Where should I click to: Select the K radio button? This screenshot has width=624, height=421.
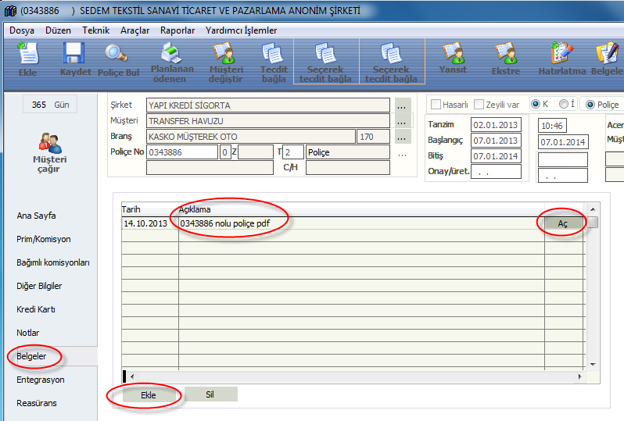[536, 105]
